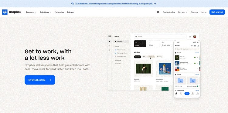
Task: Open the intro clip video thumbnail
Action: tap(143, 68)
